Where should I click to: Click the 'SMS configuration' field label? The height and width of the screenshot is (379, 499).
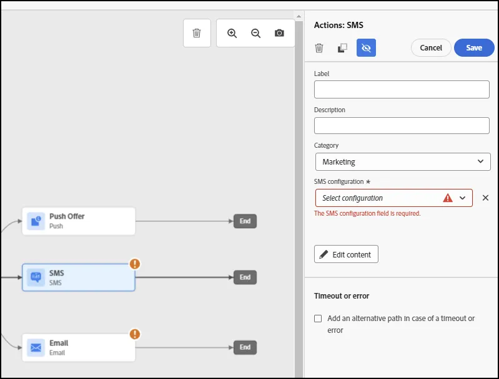pos(338,181)
